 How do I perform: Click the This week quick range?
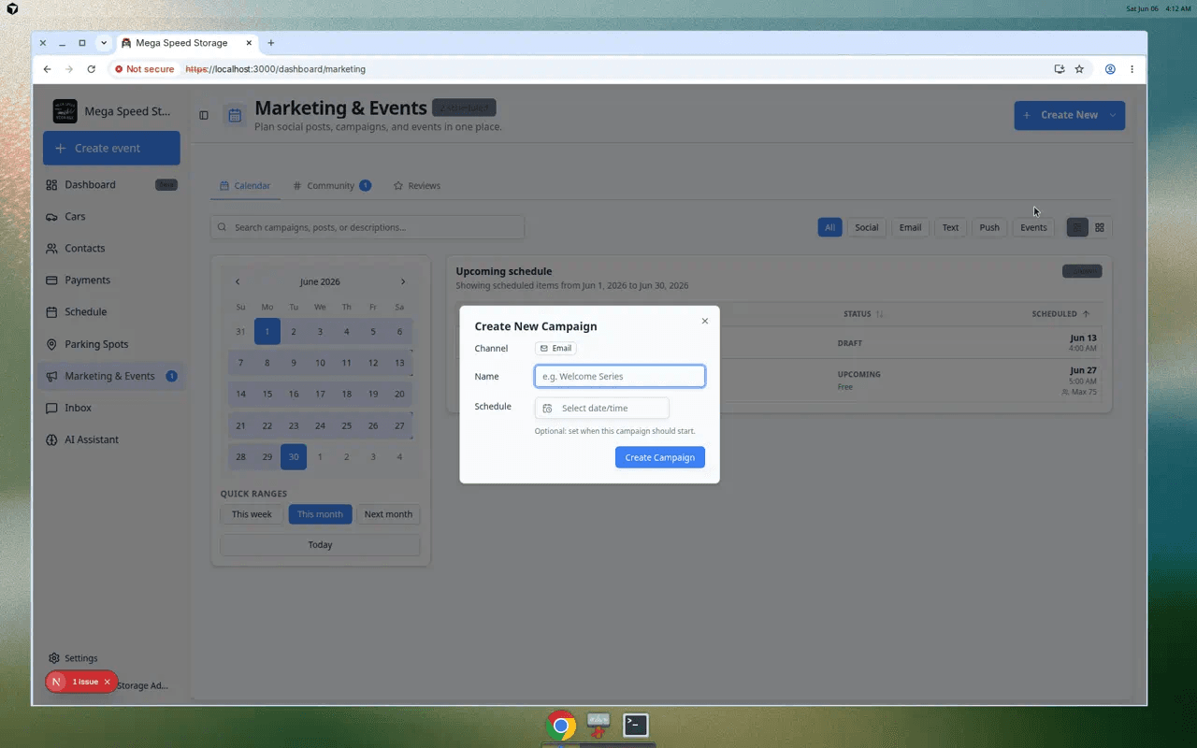click(x=252, y=514)
